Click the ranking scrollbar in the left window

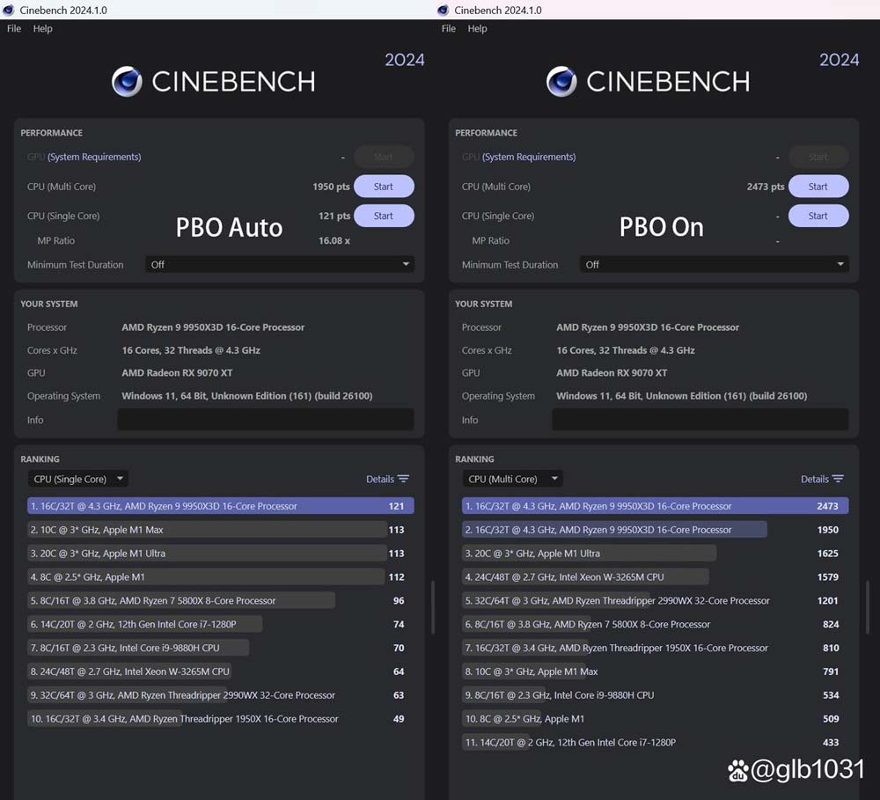point(433,607)
